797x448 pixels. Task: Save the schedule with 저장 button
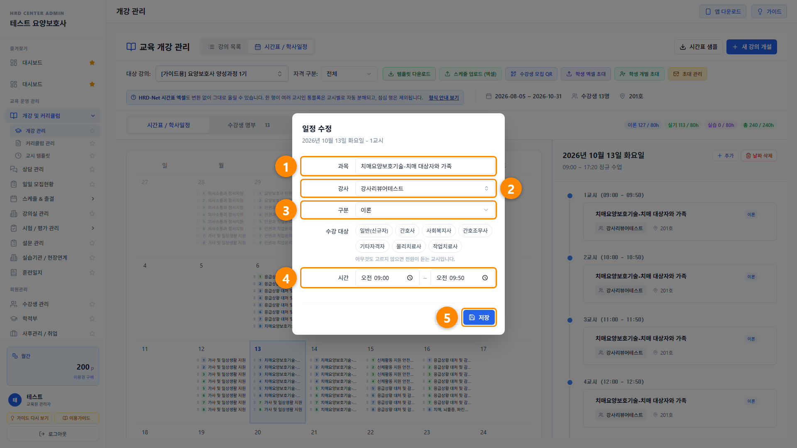[479, 317]
